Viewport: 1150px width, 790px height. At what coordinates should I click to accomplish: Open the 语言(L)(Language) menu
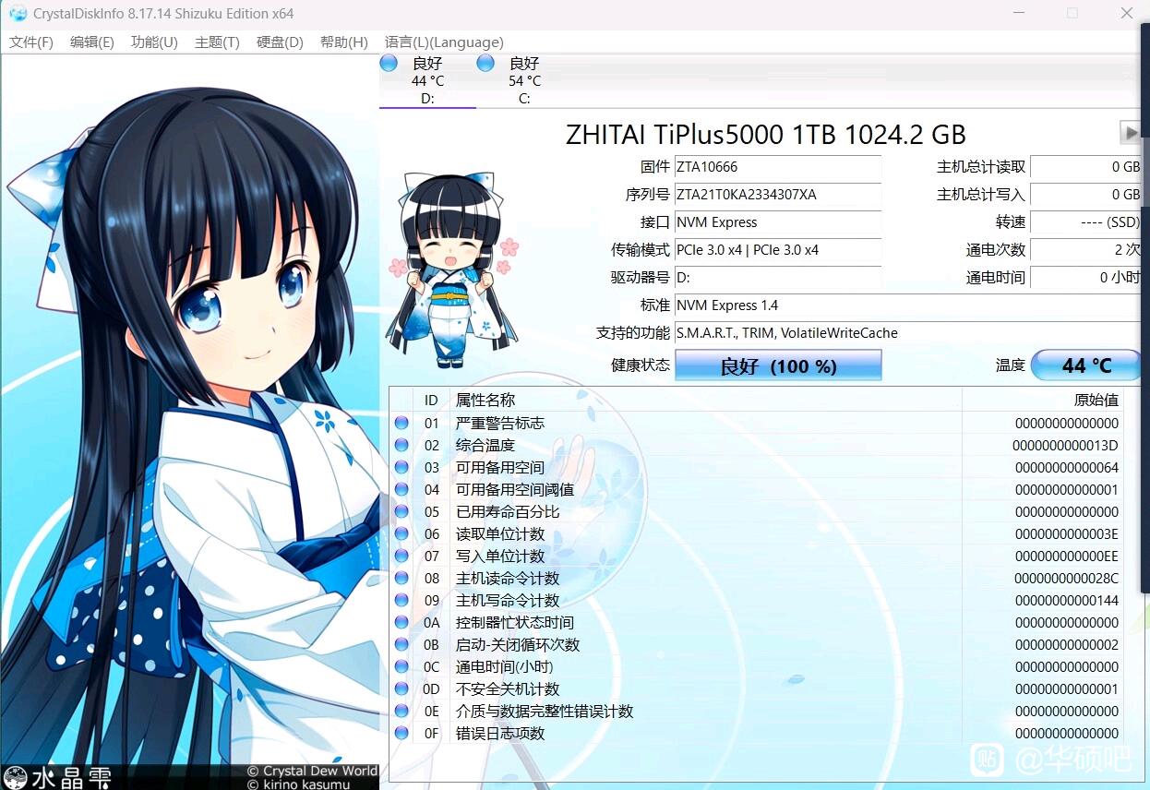point(444,42)
